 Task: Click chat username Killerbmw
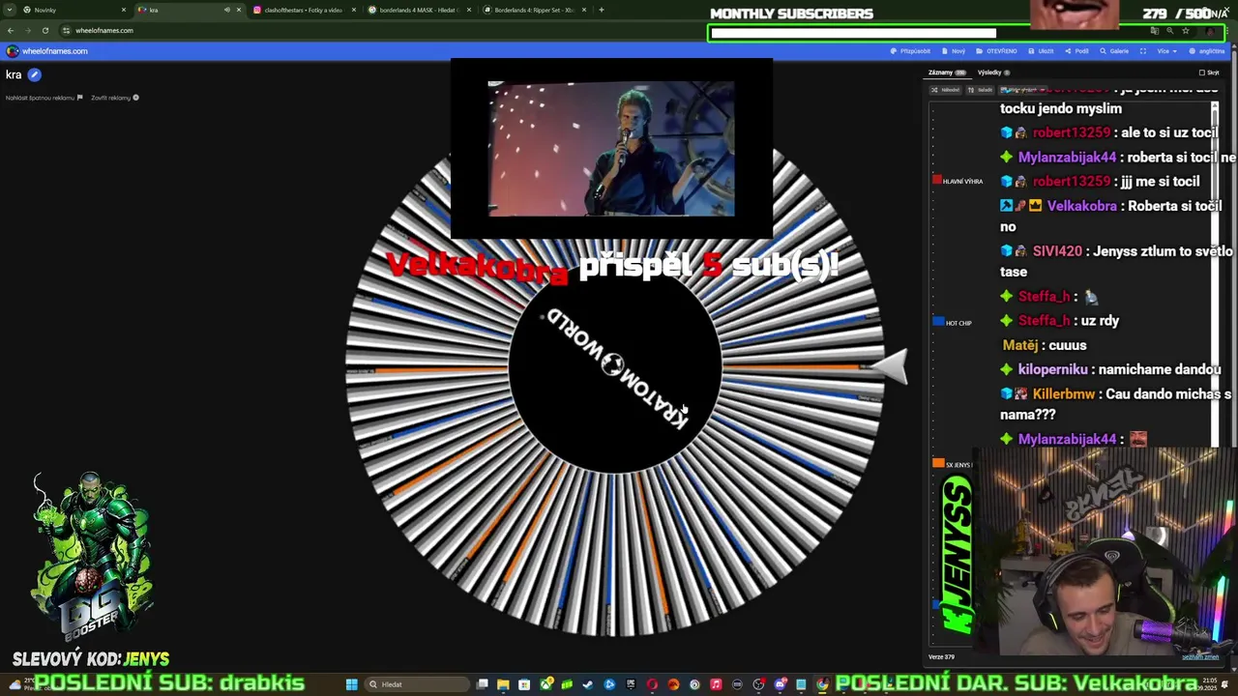(1063, 394)
